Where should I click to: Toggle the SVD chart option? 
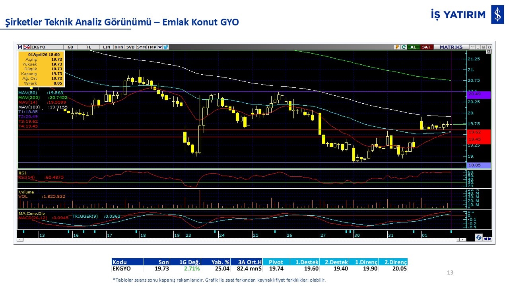click(x=130, y=47)
